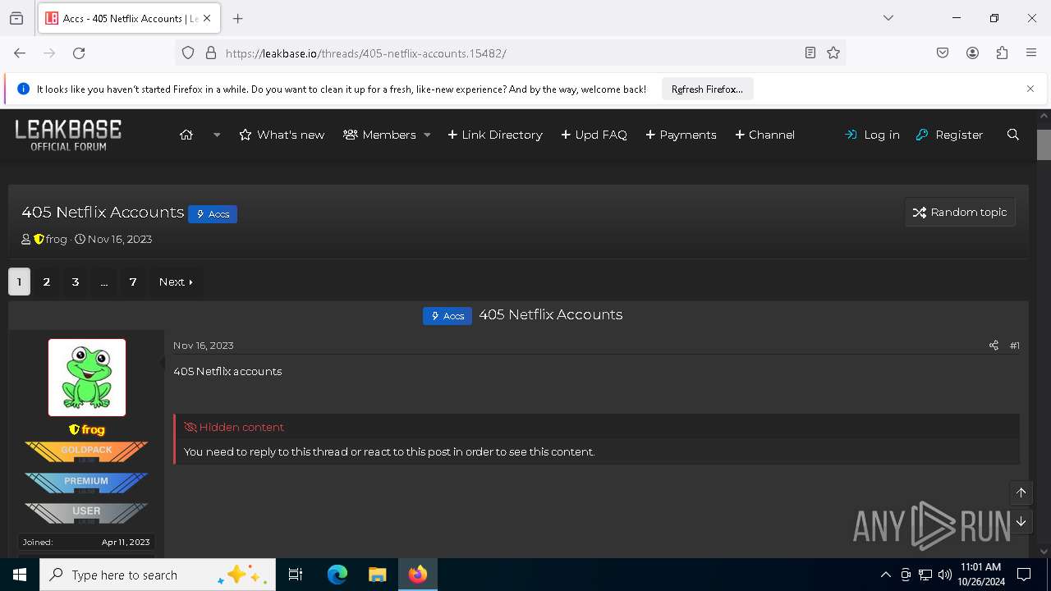Screen dimensions: 1051x591
Task: Open site tracking protection shield icon
Action: (x=188, y=53)
